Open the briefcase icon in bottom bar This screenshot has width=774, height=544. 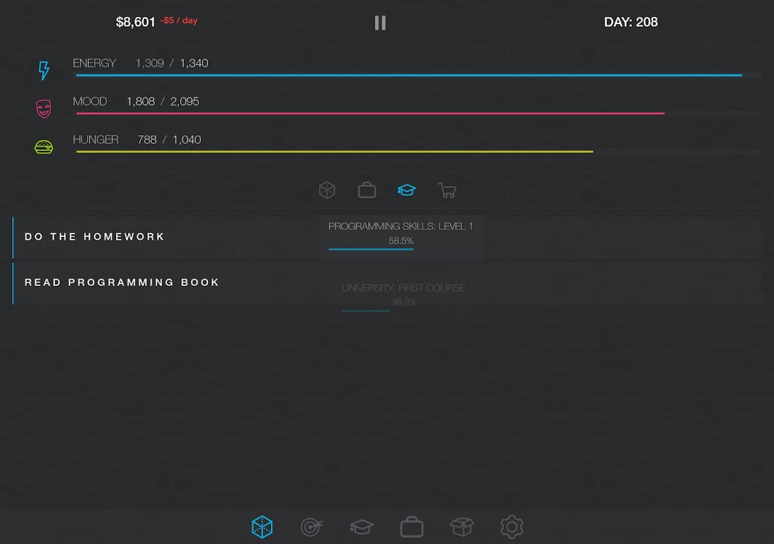(412, 527)
